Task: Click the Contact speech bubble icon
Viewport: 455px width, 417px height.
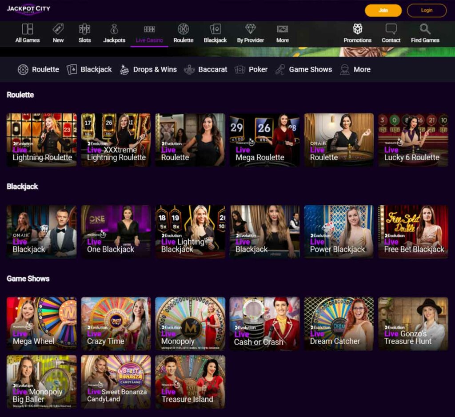Action: pyautogui.click(x=391, y=28)
